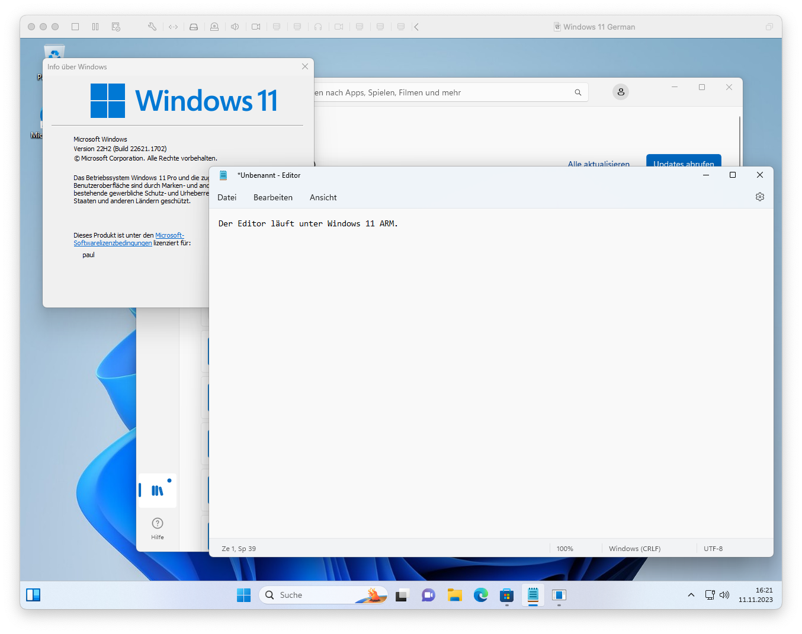Open network status from the system tray

coord(710,595)
